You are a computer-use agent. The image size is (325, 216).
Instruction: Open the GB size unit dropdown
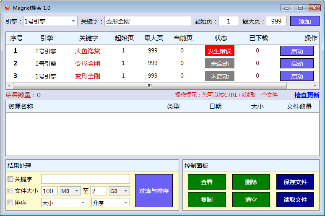coord(119,191)
